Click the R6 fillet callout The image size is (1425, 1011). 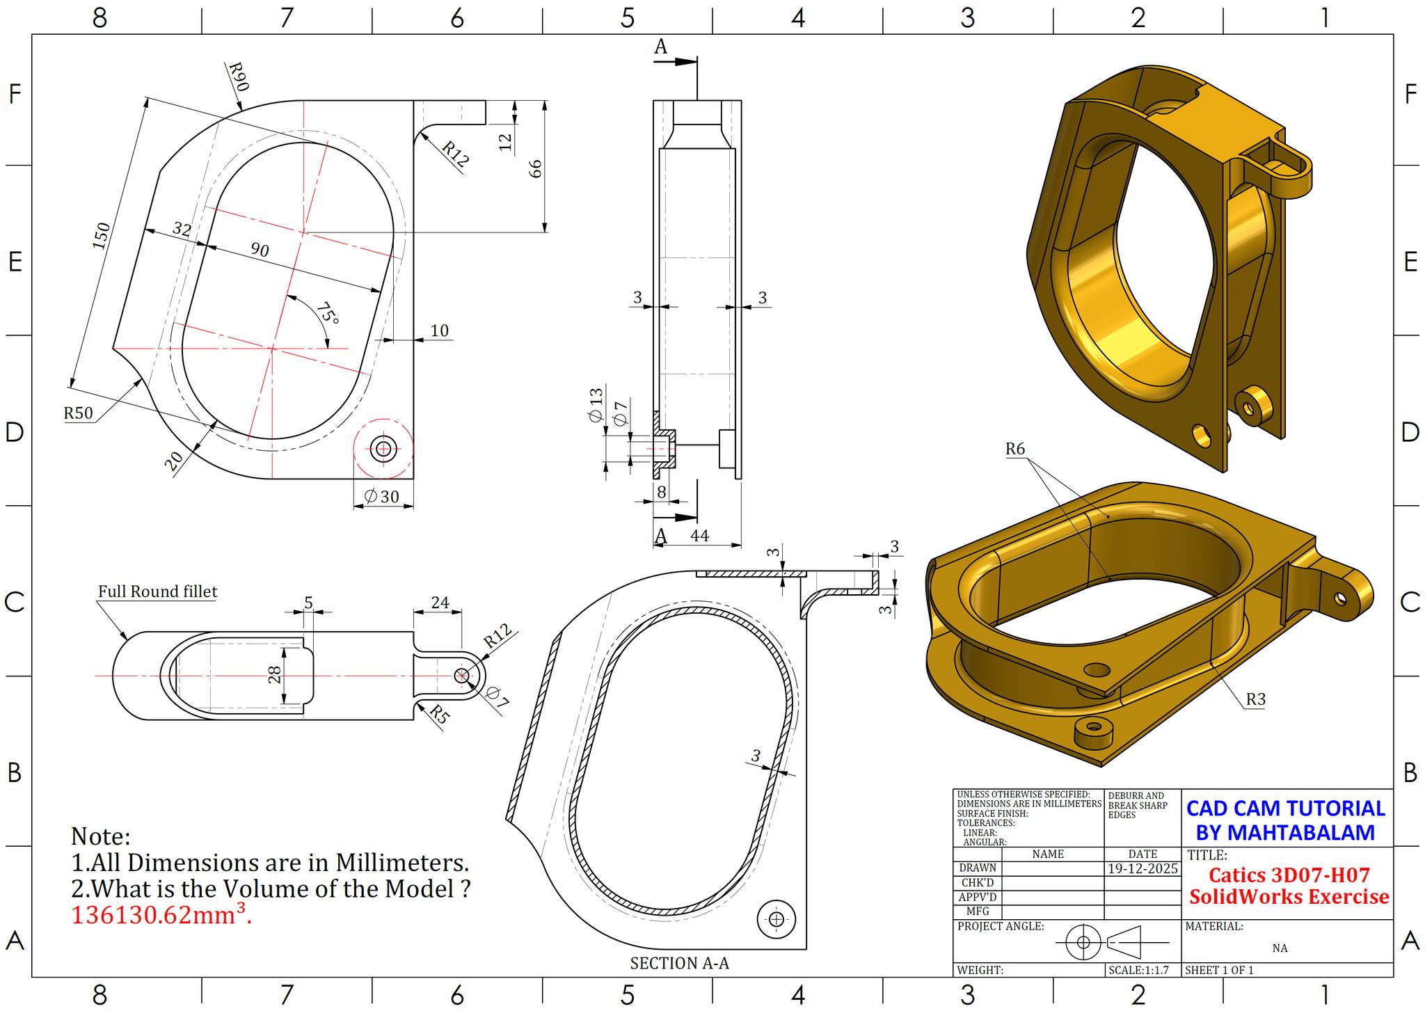(x=1015, y=449)
